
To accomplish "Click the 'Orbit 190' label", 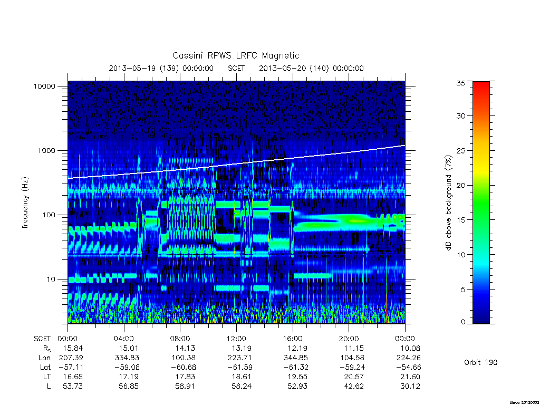I will tap(481, 362).
